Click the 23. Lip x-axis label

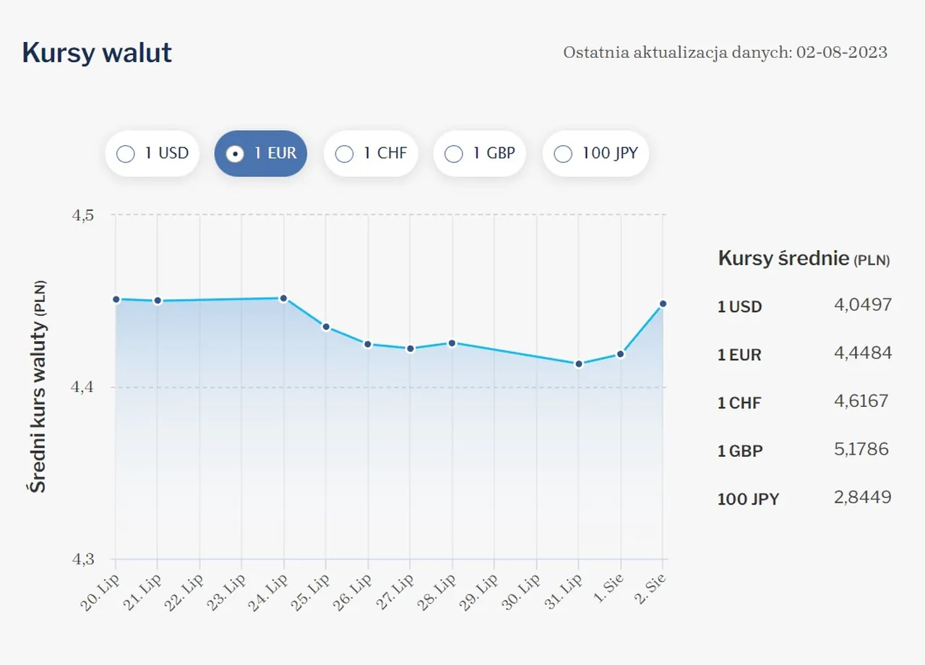click(x=226, y=591)
